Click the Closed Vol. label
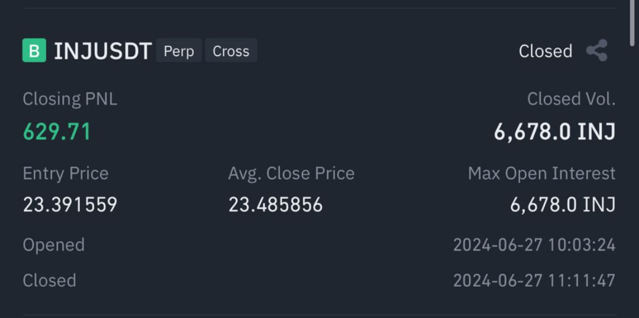 point(572,99)
